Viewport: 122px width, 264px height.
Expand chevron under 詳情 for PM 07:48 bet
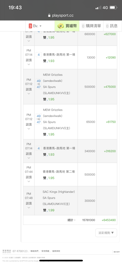(x=29, y=208)
